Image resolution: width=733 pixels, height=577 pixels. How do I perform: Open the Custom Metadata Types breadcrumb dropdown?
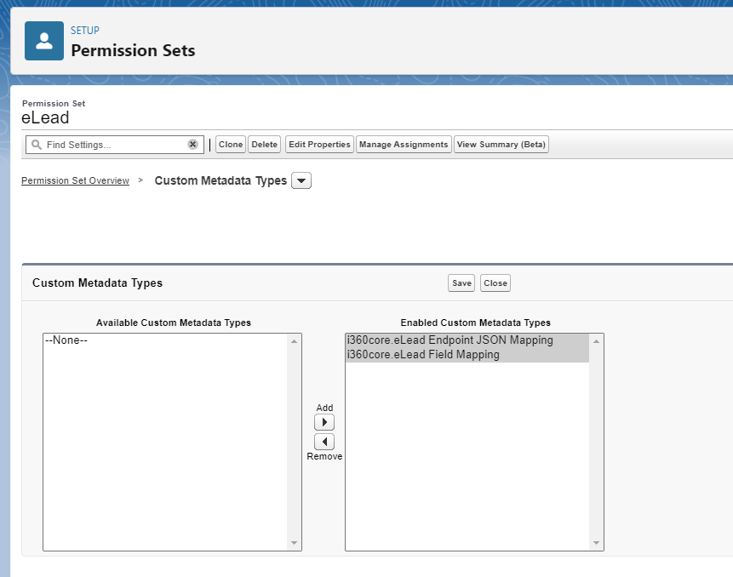tap(301, 180)
